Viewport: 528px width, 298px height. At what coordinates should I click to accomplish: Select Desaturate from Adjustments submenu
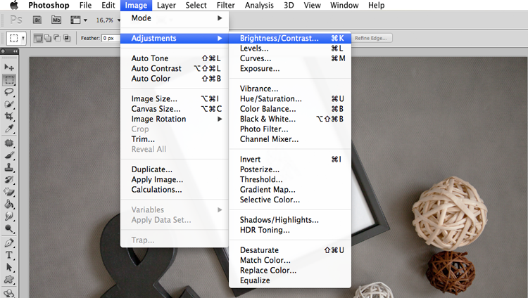(290, 250)
